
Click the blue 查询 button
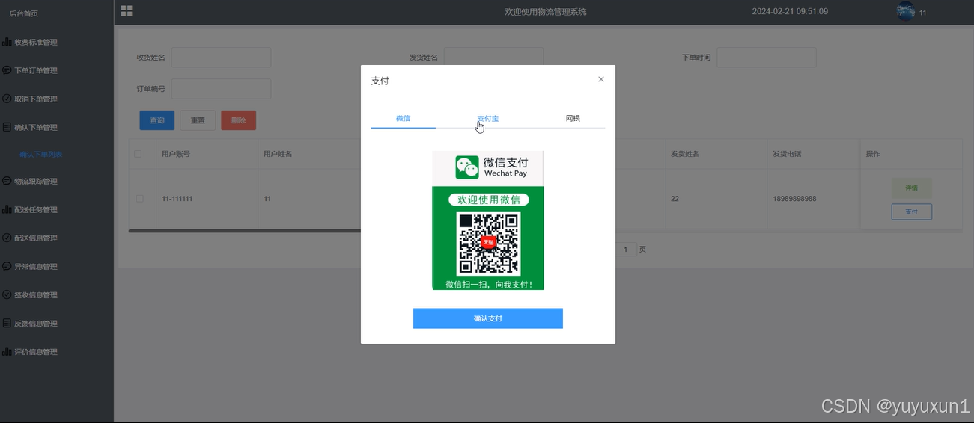157,120
